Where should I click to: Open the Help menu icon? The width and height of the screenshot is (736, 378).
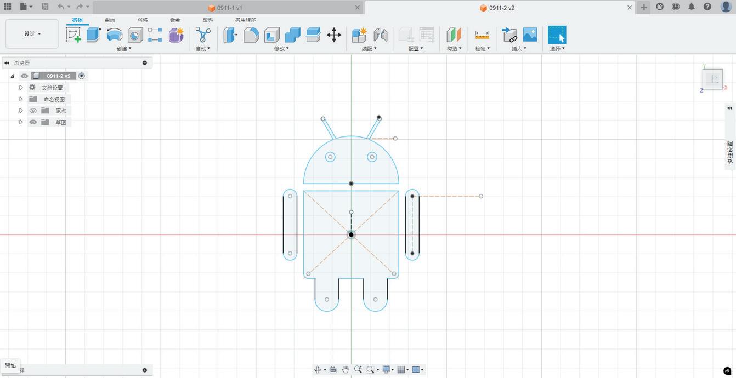point(707,7)
